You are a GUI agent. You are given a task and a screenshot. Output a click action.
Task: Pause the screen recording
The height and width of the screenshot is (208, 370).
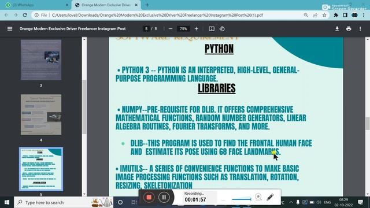point(164,197)
